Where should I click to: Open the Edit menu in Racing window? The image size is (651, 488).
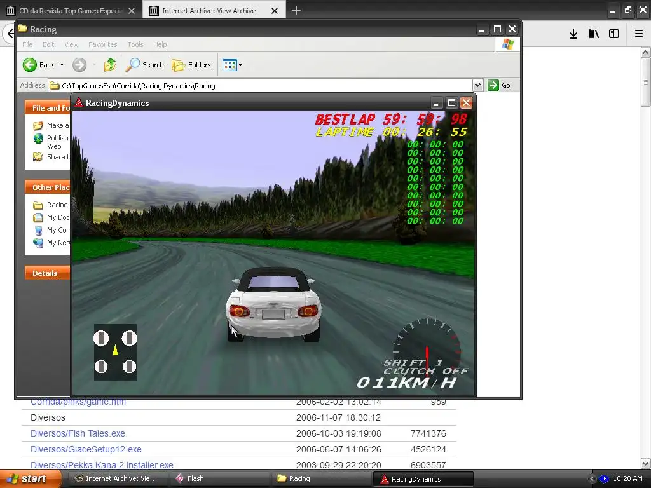tap(48, 44)
